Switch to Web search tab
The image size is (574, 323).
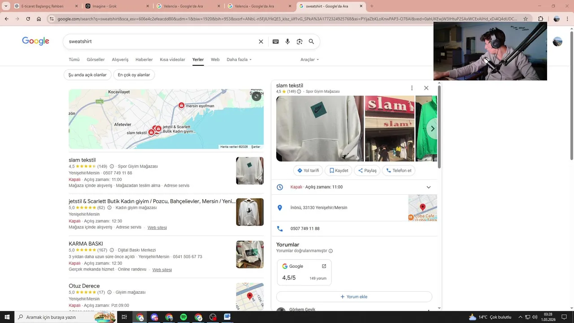coord(215,60)
